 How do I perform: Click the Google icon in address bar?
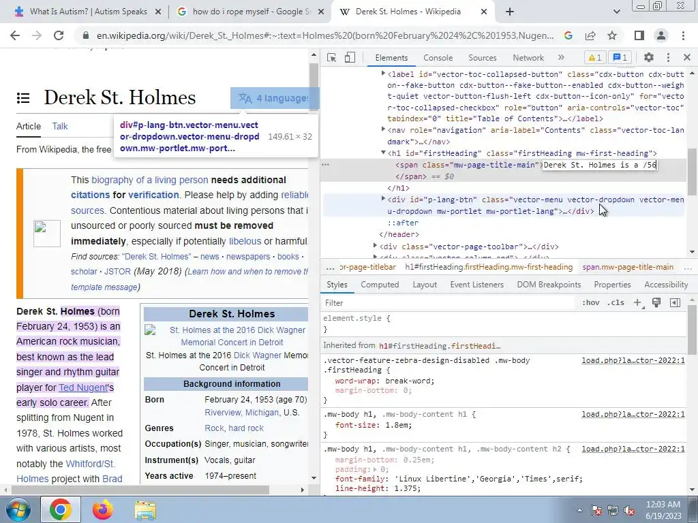click(x=568, y=35)
